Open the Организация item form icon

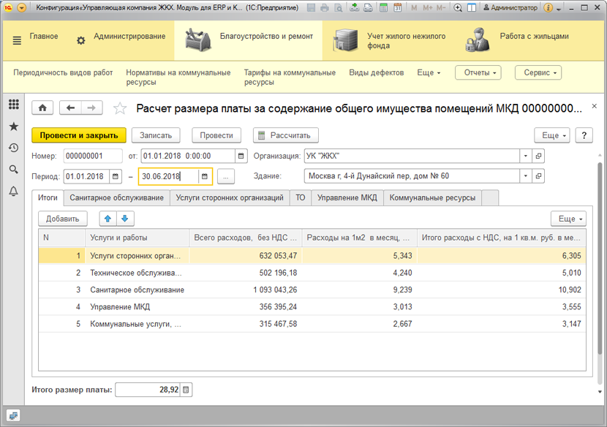point(538,156)
